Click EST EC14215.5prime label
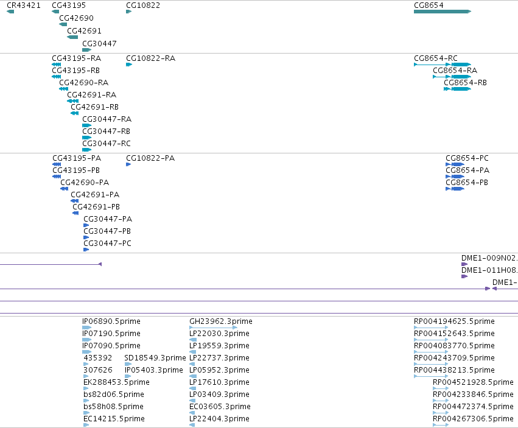518x428 pixels. click(114, 419)
